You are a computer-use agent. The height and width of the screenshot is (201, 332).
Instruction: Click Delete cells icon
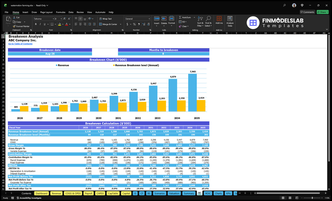pyautogui.click(x=164, y=18)
